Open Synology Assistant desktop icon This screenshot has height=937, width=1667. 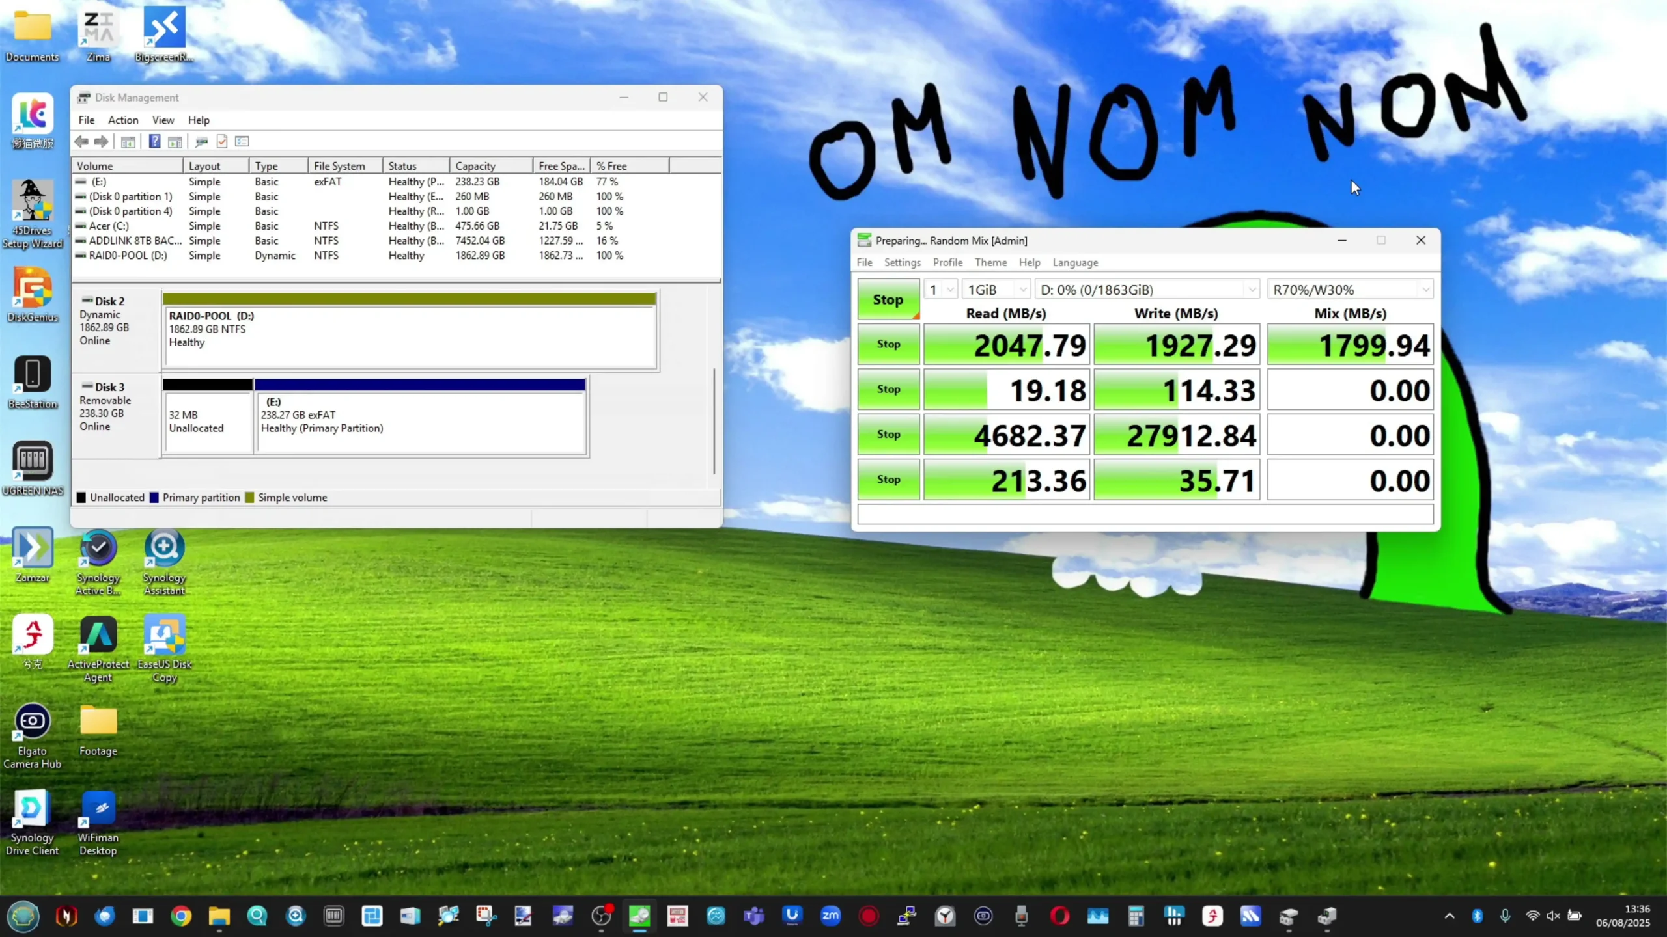click(164, 562)
